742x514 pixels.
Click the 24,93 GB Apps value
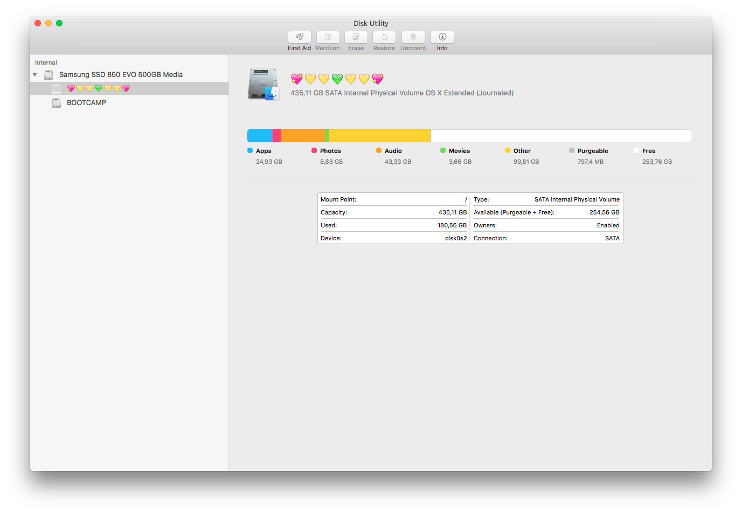[x=269, y=162]
